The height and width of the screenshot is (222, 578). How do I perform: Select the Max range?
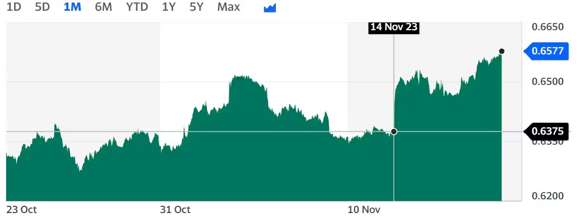(228, 7)
